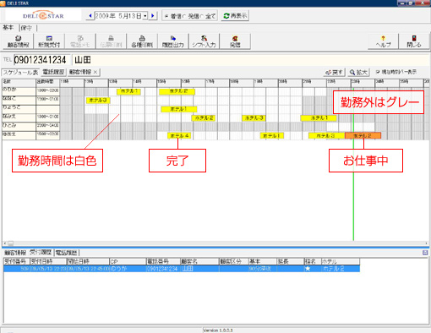Viewport: 431px width, 333px height.
Task: Open the 各種印刷 print menu
Action: (142, 41)
